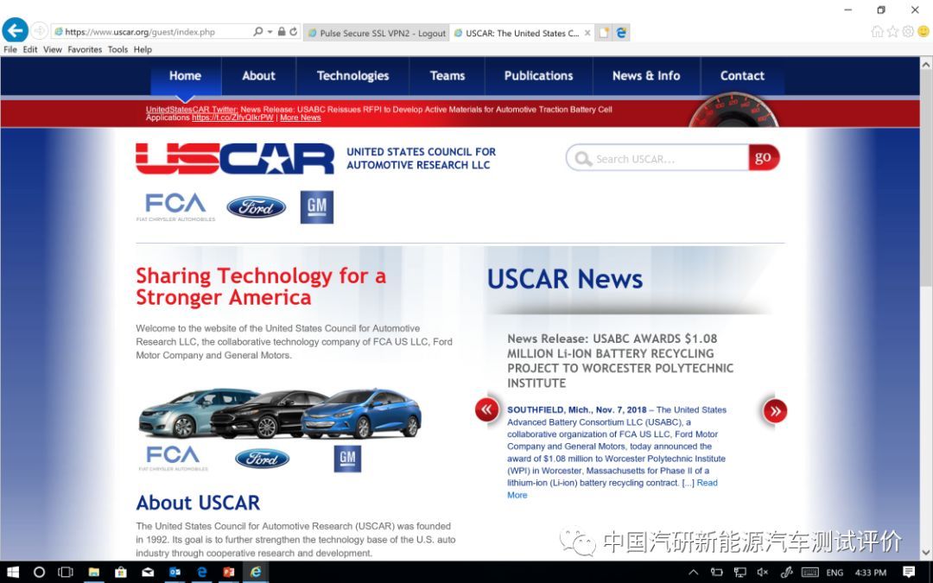Open the File menu
Screen dimensions: 933x583
10,49
